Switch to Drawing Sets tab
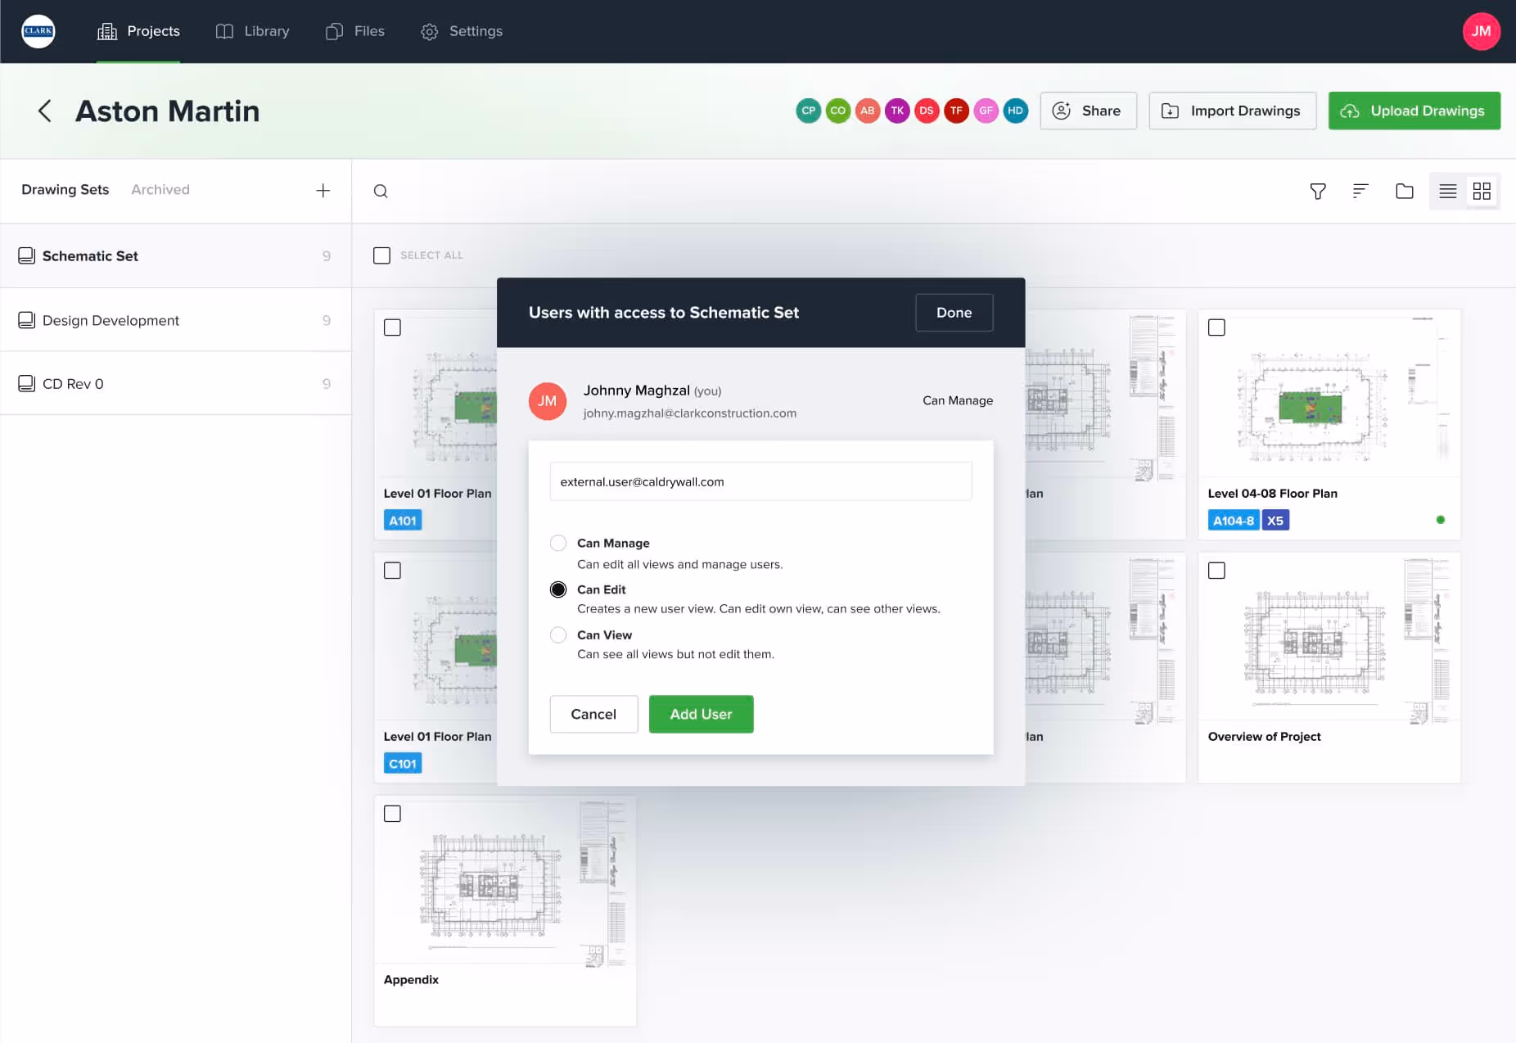This screenshot has width=1516, height=1043. (65, 189)
